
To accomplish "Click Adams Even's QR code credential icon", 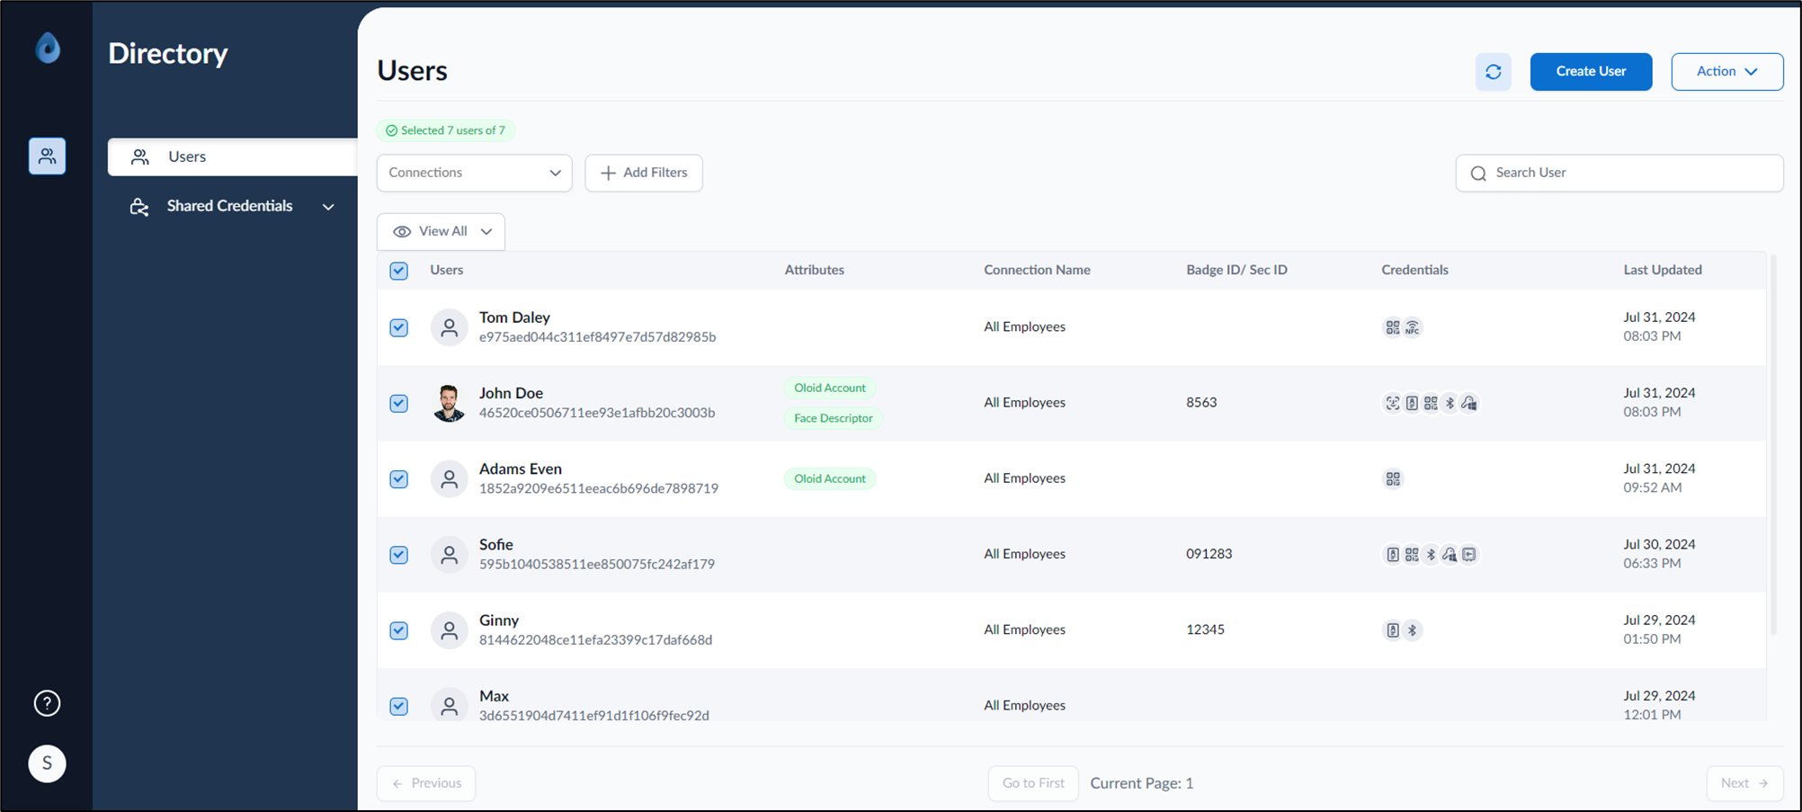I will click(x=1393, y=479).
